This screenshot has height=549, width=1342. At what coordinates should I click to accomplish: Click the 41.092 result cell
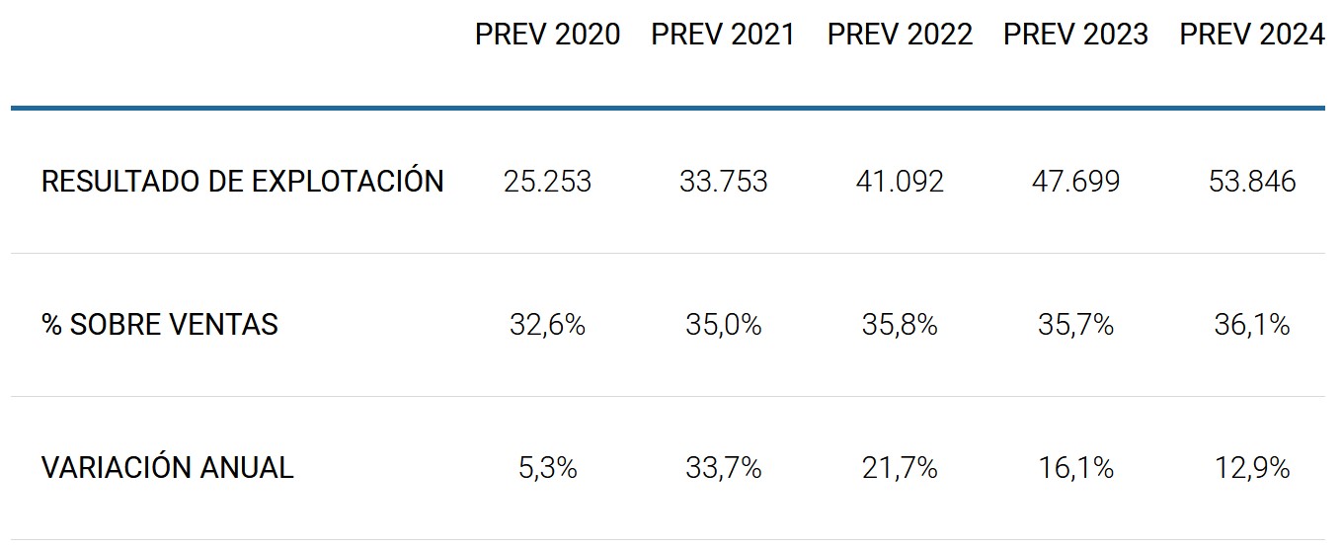[900, 182]
